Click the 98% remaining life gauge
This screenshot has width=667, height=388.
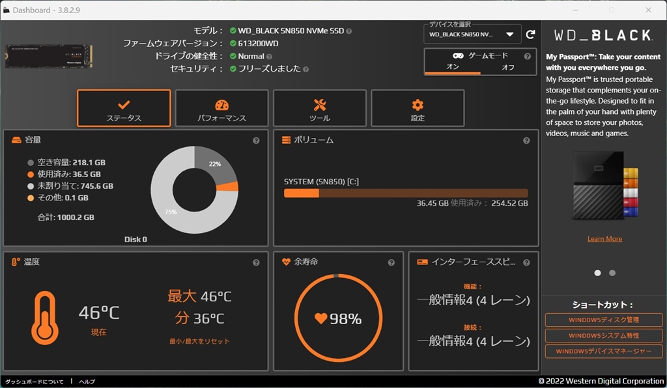tap(338, 318)
